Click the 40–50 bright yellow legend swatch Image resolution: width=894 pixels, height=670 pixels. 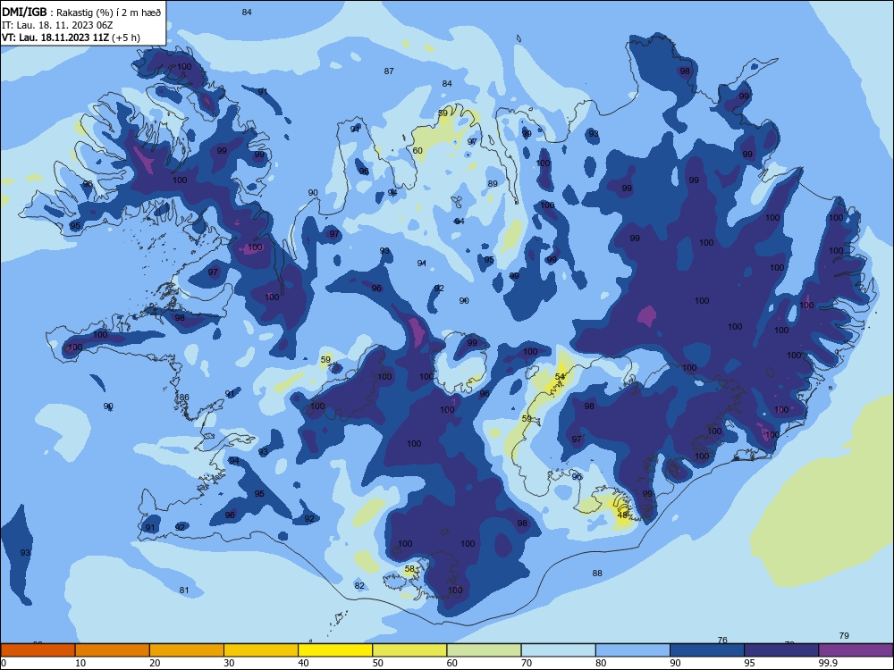335,650
